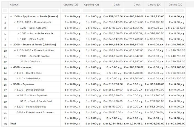Sort by the Debit column header
Screen dimensions: 194x128
click(117, 5)
